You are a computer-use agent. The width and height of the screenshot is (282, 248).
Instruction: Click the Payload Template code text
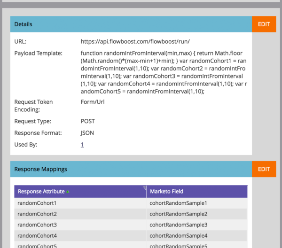[164, 72]
